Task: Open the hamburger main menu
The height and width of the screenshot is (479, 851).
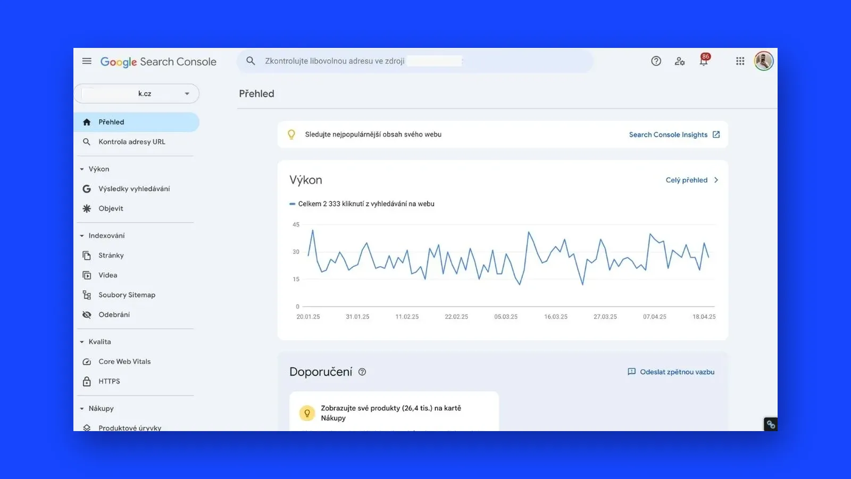Action: tap(87, 61)
